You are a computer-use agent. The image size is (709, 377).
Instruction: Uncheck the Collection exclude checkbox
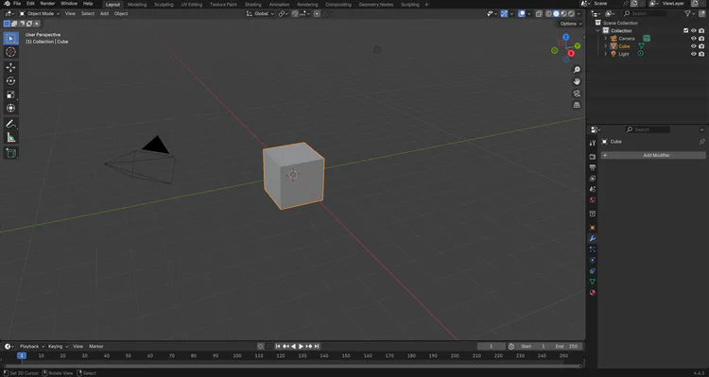686,31
